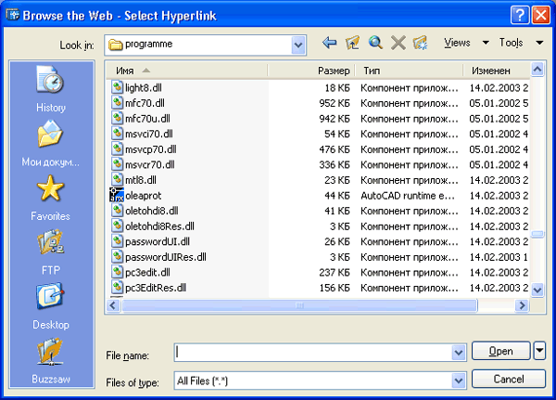The width and height of the screenshot is (556, 400).
Task: Sort files by the Размер column header
Action: tap(310, 71)
